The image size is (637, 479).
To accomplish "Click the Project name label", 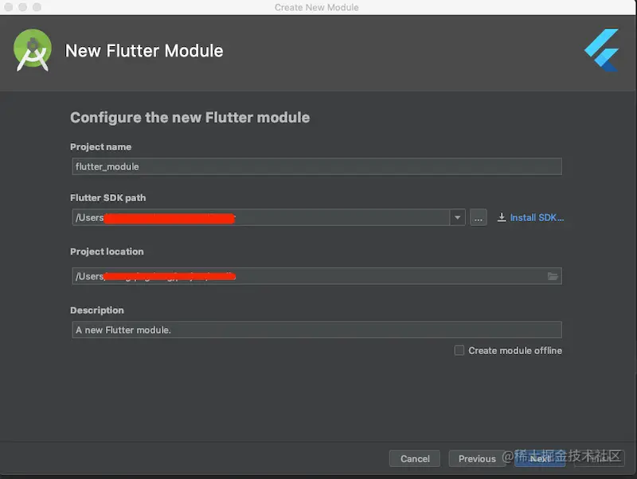I will click(101, 147).
